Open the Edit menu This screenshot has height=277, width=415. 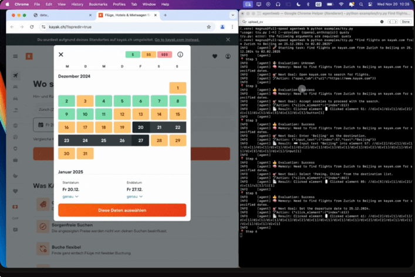(x=49, y=4)
